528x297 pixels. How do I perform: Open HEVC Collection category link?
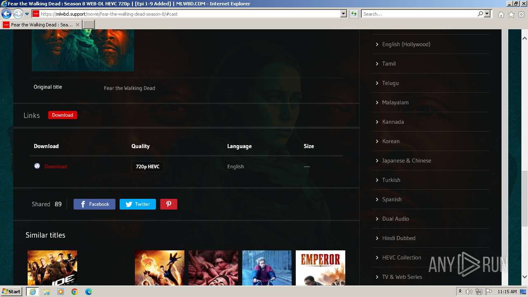coord(402,257)
